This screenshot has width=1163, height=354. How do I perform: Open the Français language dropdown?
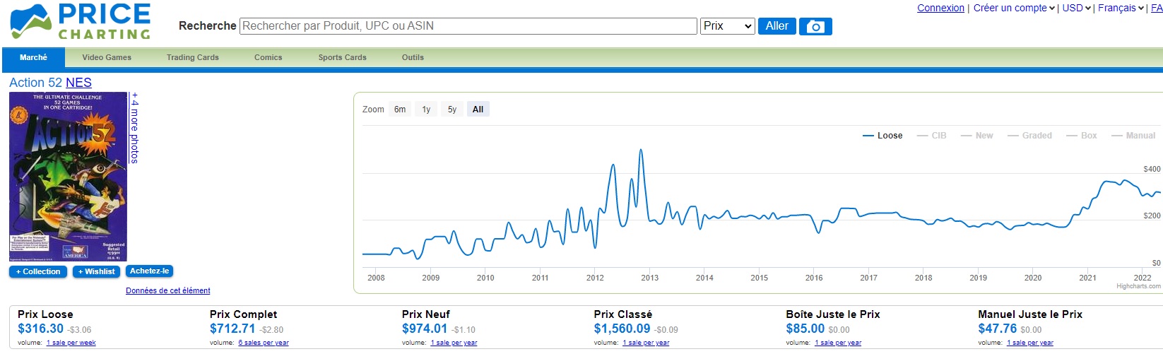pyautogui.click(x=1121, y=8)
